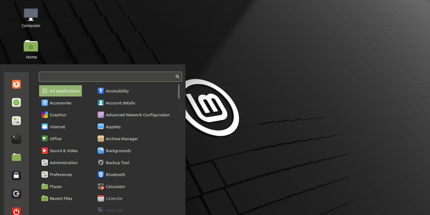The image size is (430, 215).
Task: Click the Accessories category label
Action: pyautogui.click(x=61, y=103)
